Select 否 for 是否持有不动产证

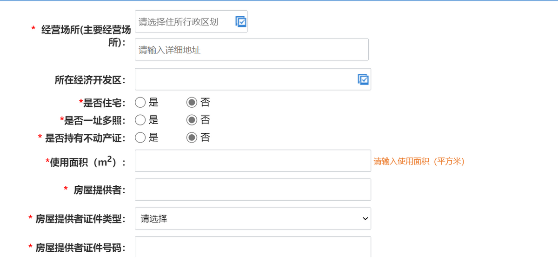click(x=192, y=137)
